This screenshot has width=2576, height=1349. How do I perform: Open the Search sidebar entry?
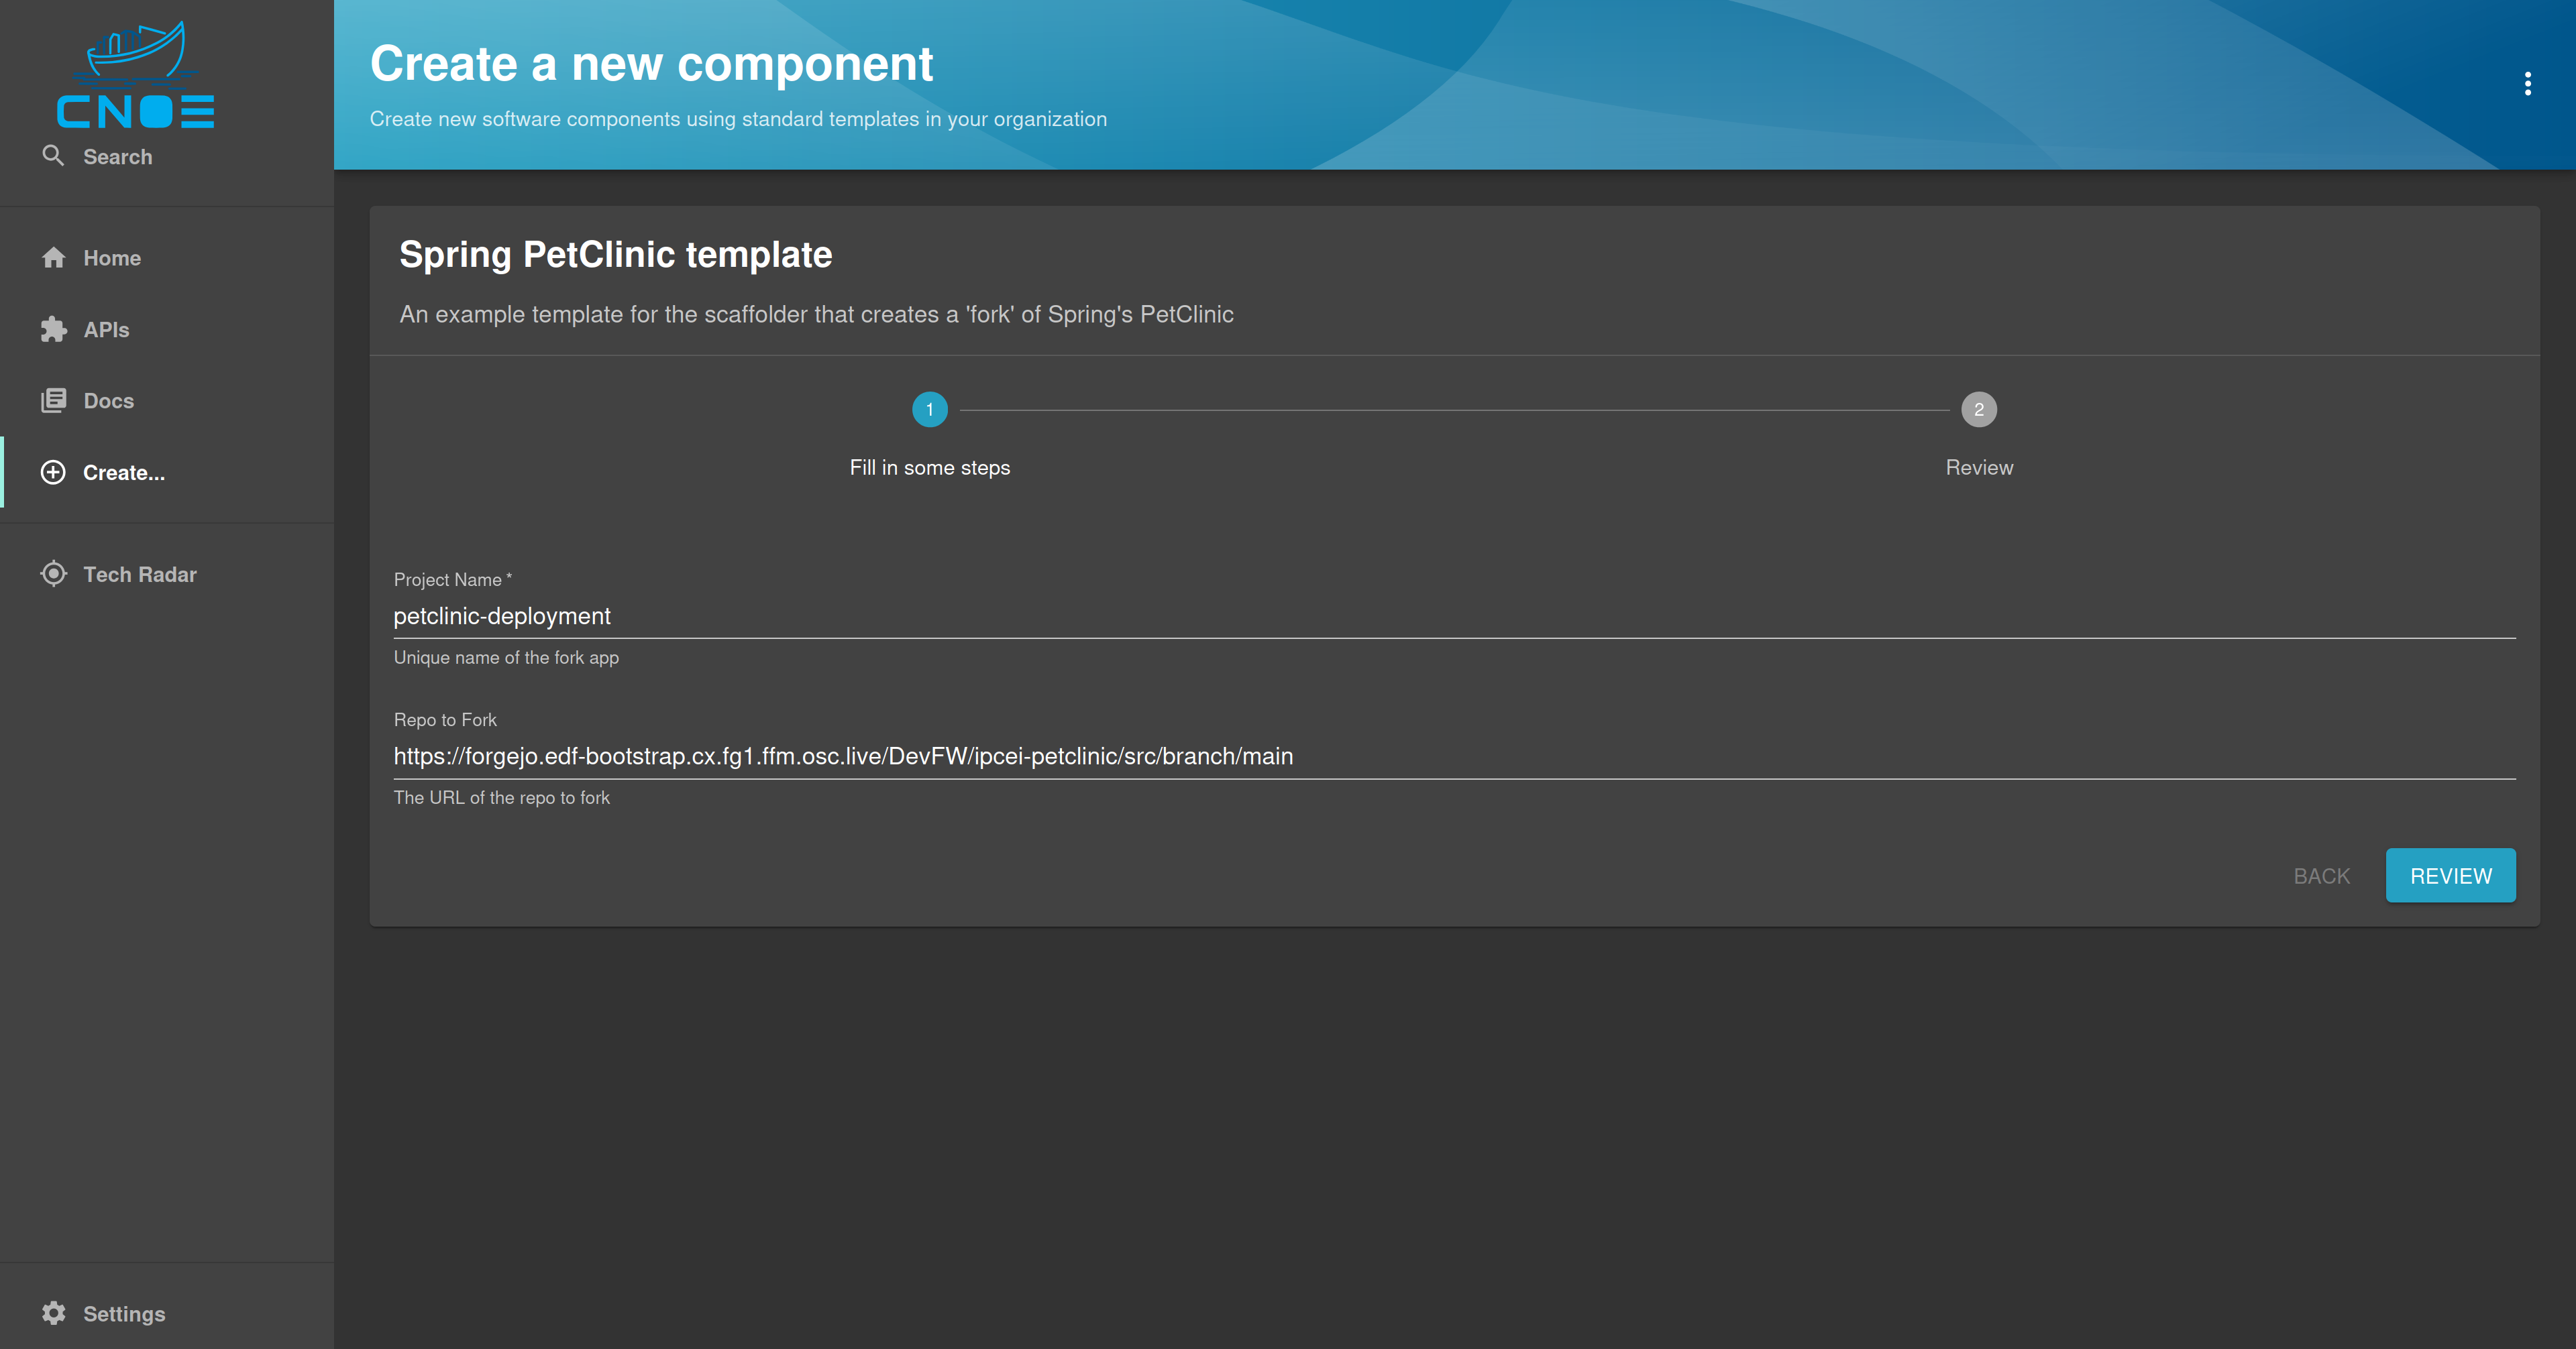167,157
